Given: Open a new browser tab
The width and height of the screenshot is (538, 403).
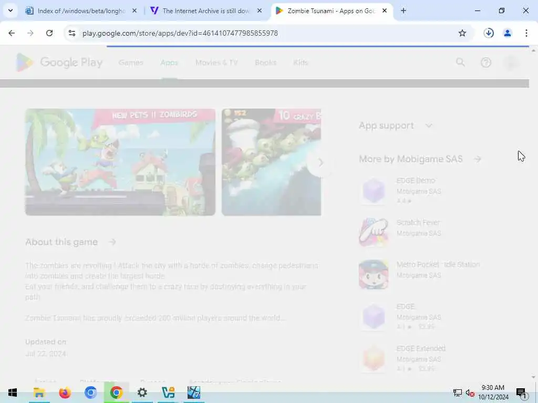Looking at the screenshot, I should 403,10.
